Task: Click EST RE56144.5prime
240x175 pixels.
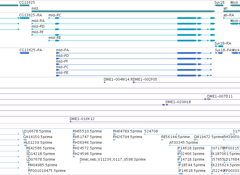Action: coord(176,137)
